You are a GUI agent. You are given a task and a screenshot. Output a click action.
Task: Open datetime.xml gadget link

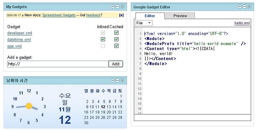[x=19, y=40]
